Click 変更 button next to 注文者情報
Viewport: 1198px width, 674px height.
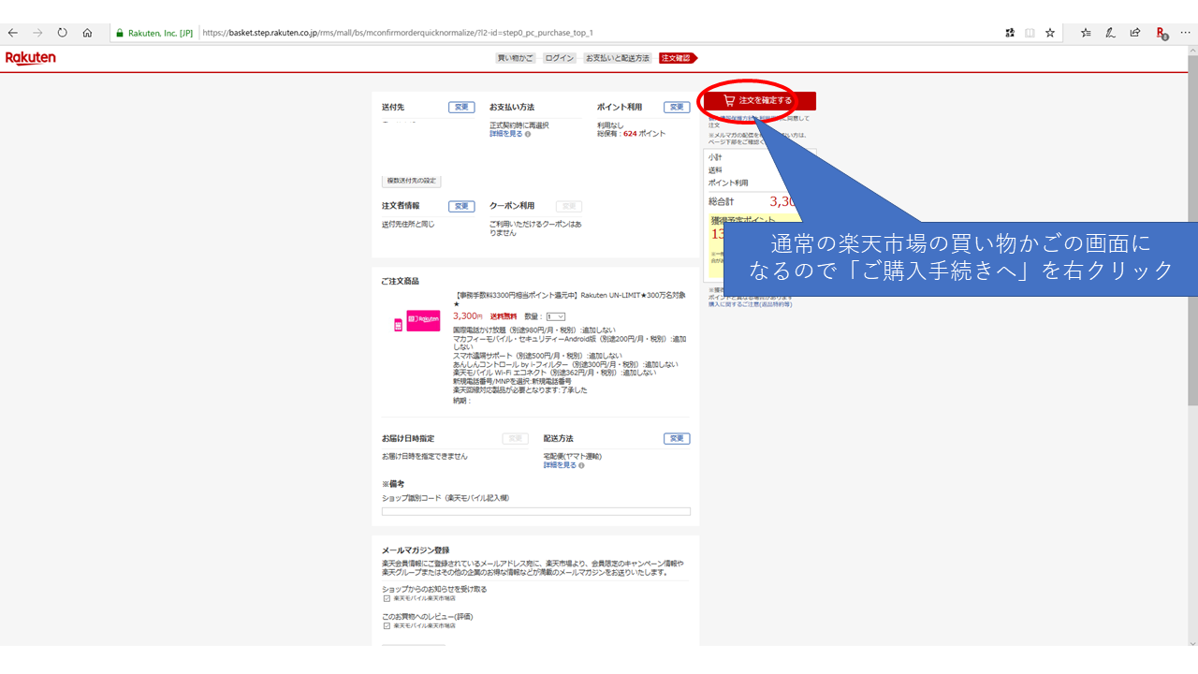click(x=461, y=206)
